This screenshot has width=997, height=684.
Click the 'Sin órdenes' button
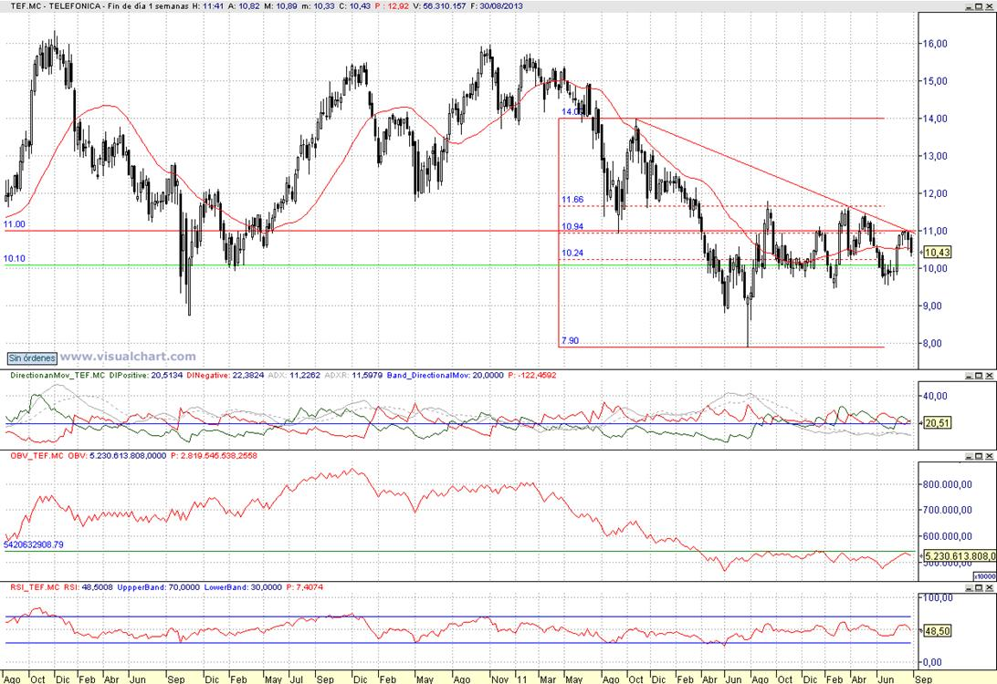coord(32,358)
